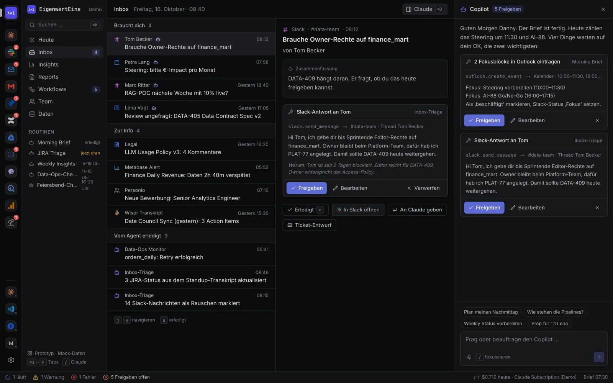Go to Heute in the sidebar

64,40
